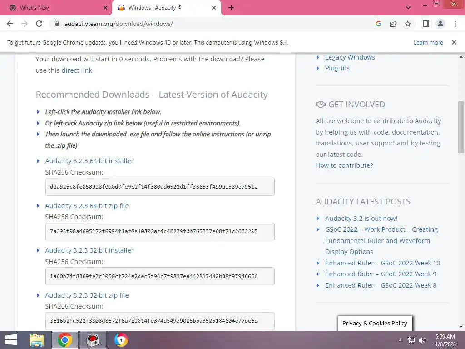Click the Recommended Downloads heading

click(152, 95)
